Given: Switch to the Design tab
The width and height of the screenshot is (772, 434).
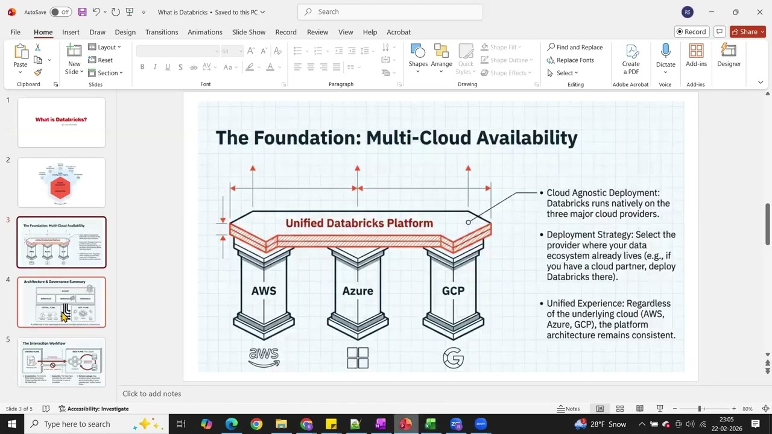Looking at the screenshot, I should 125,32.
